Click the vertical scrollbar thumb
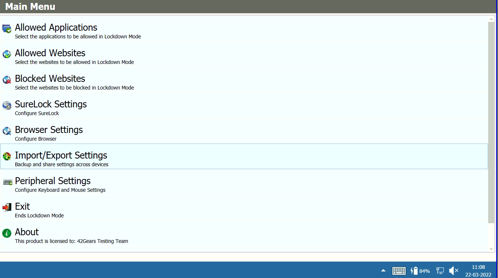The image size is (498, 278). [491, 122]
